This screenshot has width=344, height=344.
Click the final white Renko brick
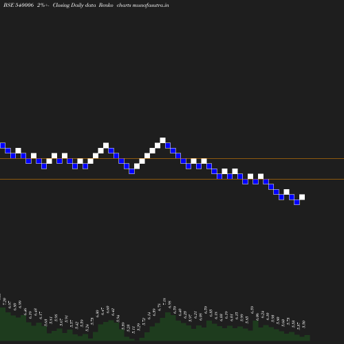click(302, 197)
